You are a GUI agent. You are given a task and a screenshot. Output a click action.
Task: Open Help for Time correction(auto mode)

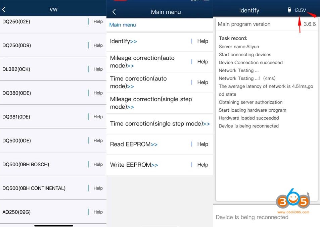(x=202, y=82)
